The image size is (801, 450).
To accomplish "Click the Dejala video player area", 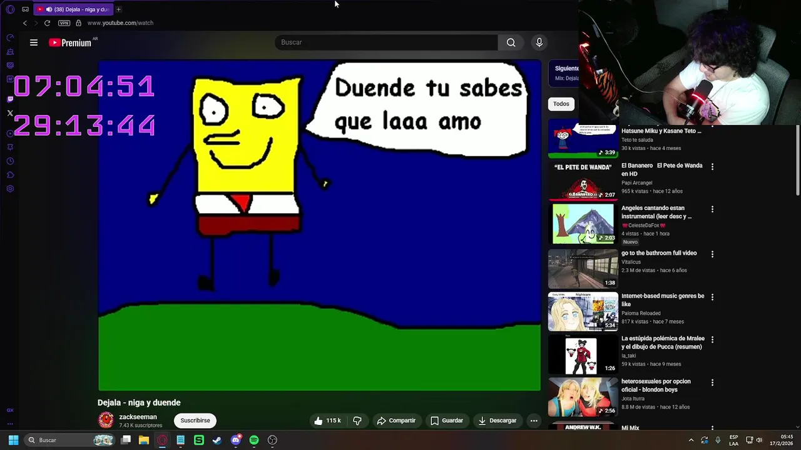I will click(x=319, y=226).
